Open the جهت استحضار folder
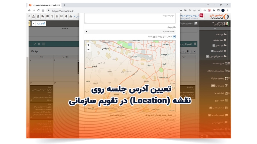The width and height of the screenshot is (257, 144). pyautogui.click(x=220, y=40)
